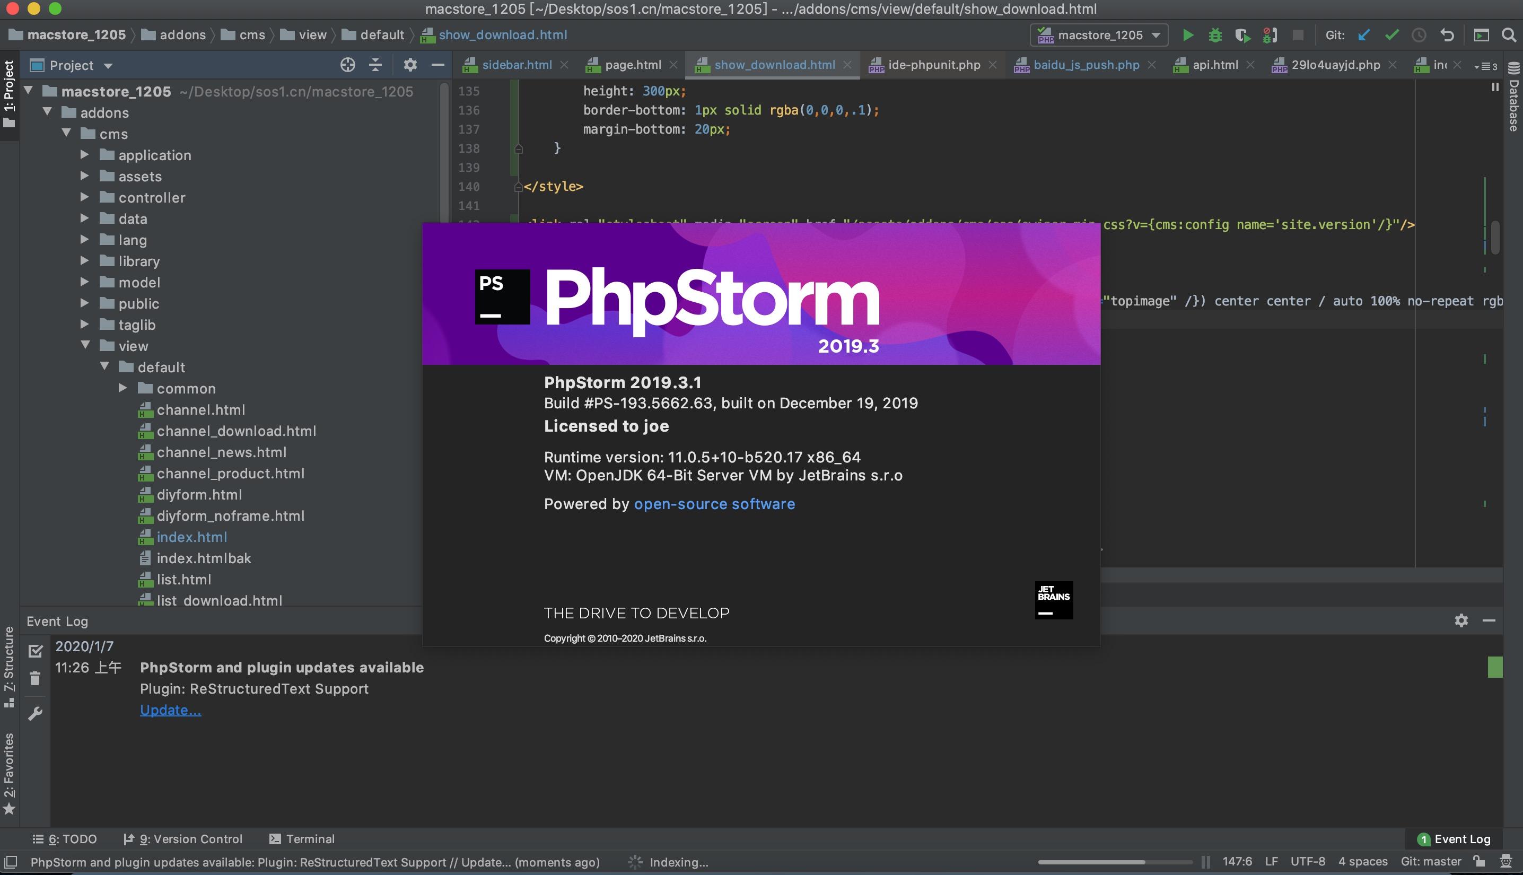This screenshot has width=1523, height=875.
Task: Open Project panel gear settings
Action: [410, 65]
